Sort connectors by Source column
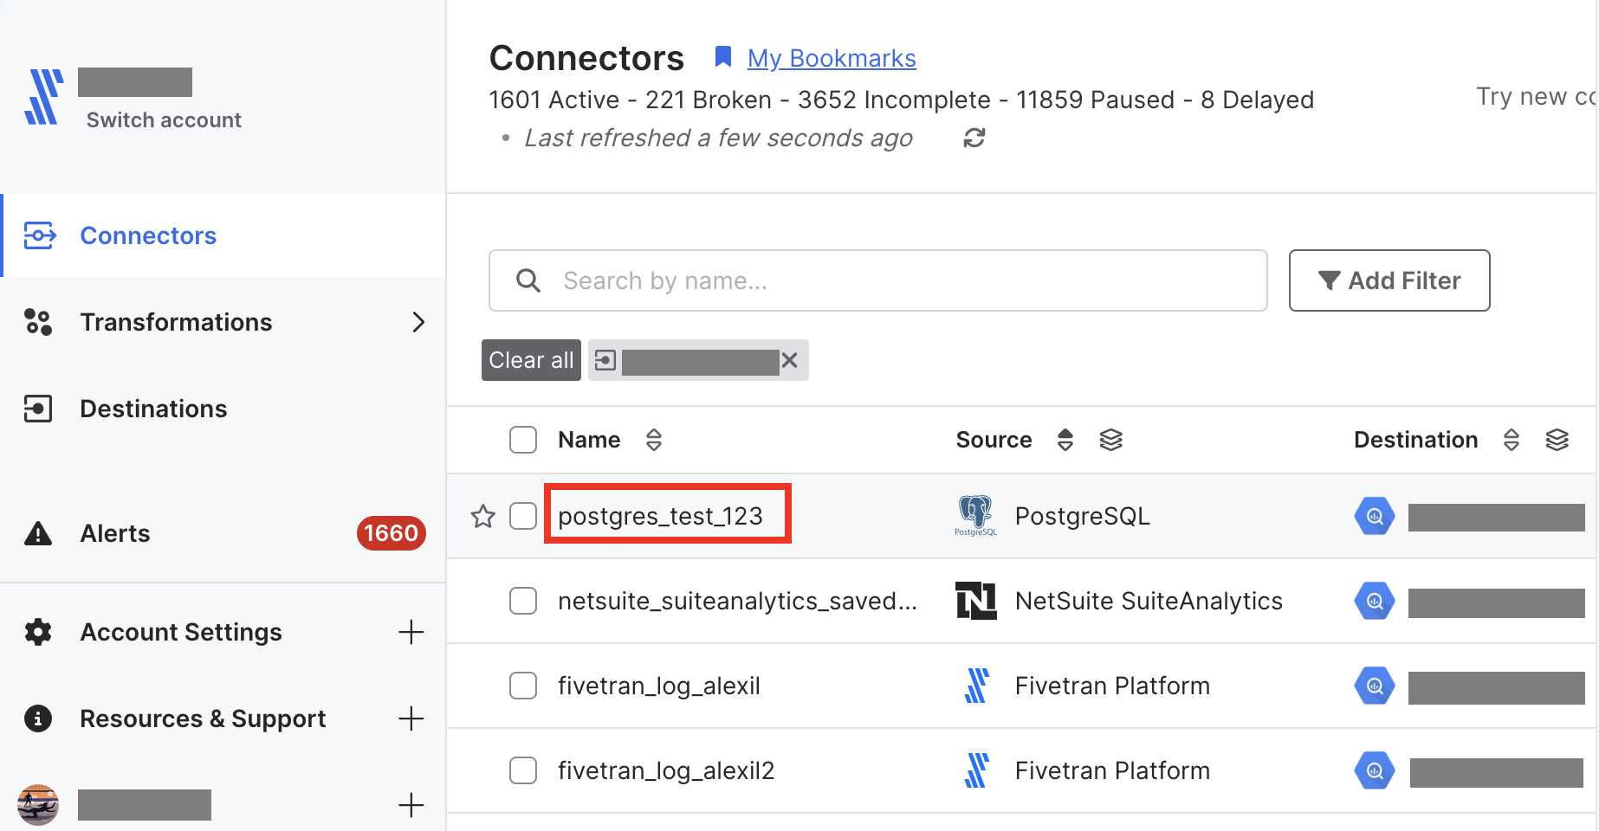The height and width of the screenshot is (831, 1599). [x=1065, y=440]
